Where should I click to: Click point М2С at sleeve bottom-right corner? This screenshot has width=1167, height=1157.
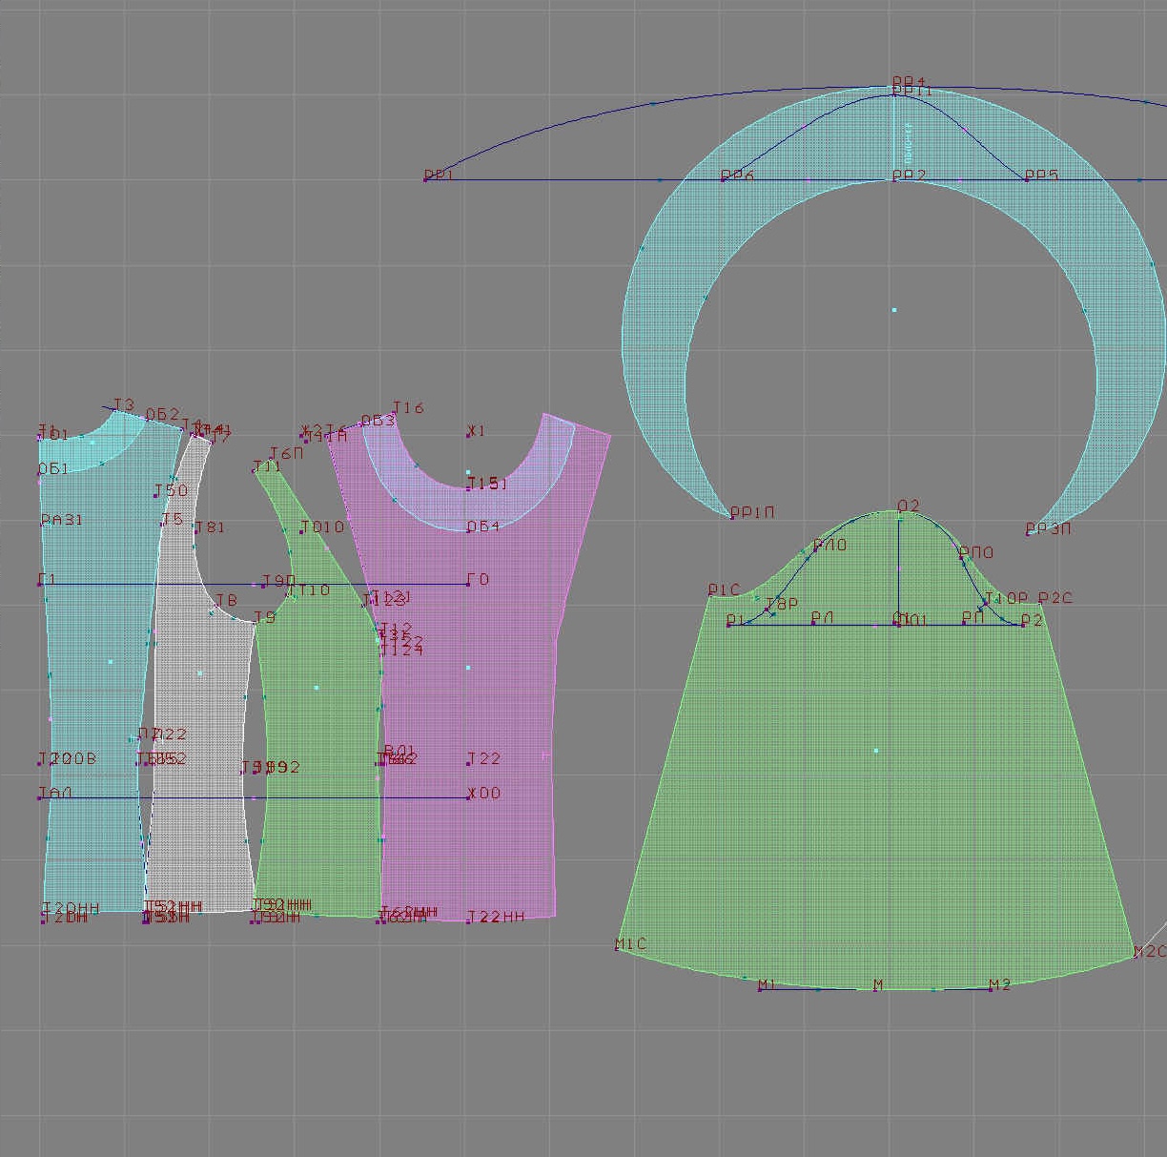(x=1135, y=955)
